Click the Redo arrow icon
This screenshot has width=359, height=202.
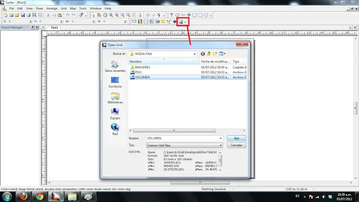pyautogui.click(x=73, y=15)
